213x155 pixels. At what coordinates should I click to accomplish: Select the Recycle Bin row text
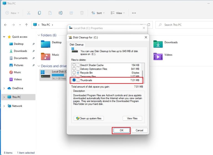coord(87,73)
